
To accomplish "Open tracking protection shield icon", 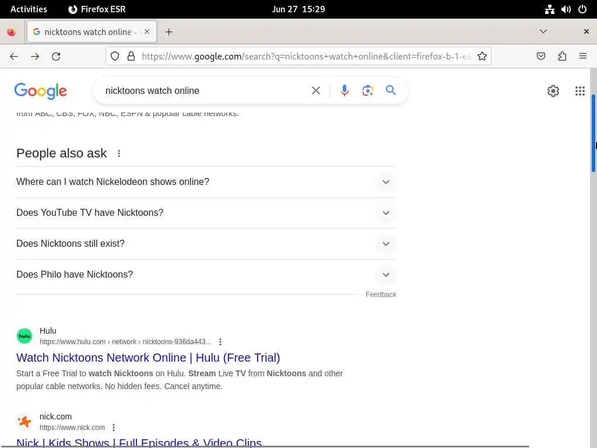I will pos(115,57).
